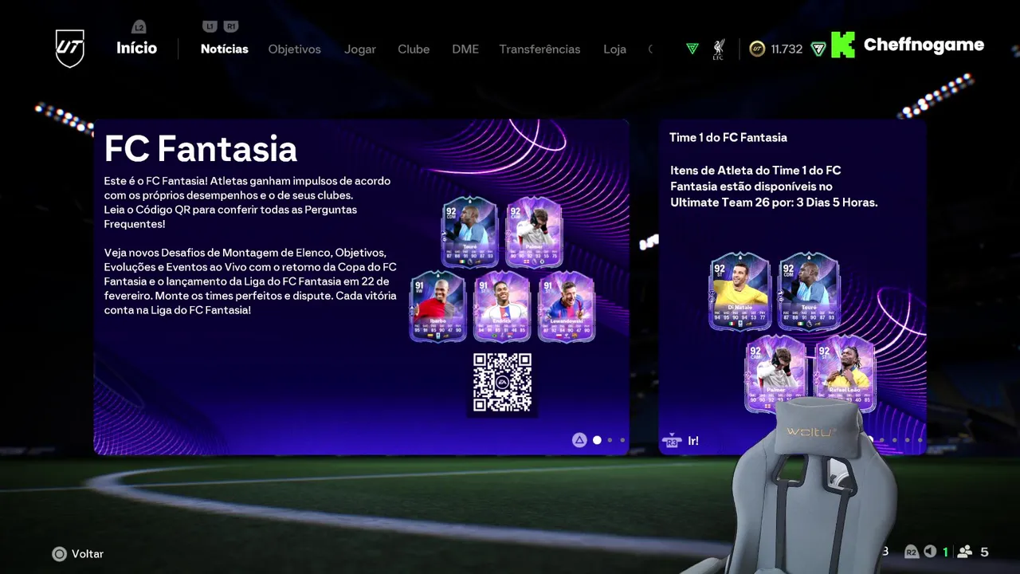Switch to the Objetivos tab
The image size is (1020, 574).
click(x=294, y=49)
